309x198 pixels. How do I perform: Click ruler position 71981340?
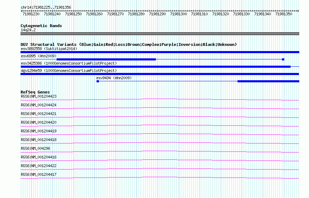click(262, 14)
